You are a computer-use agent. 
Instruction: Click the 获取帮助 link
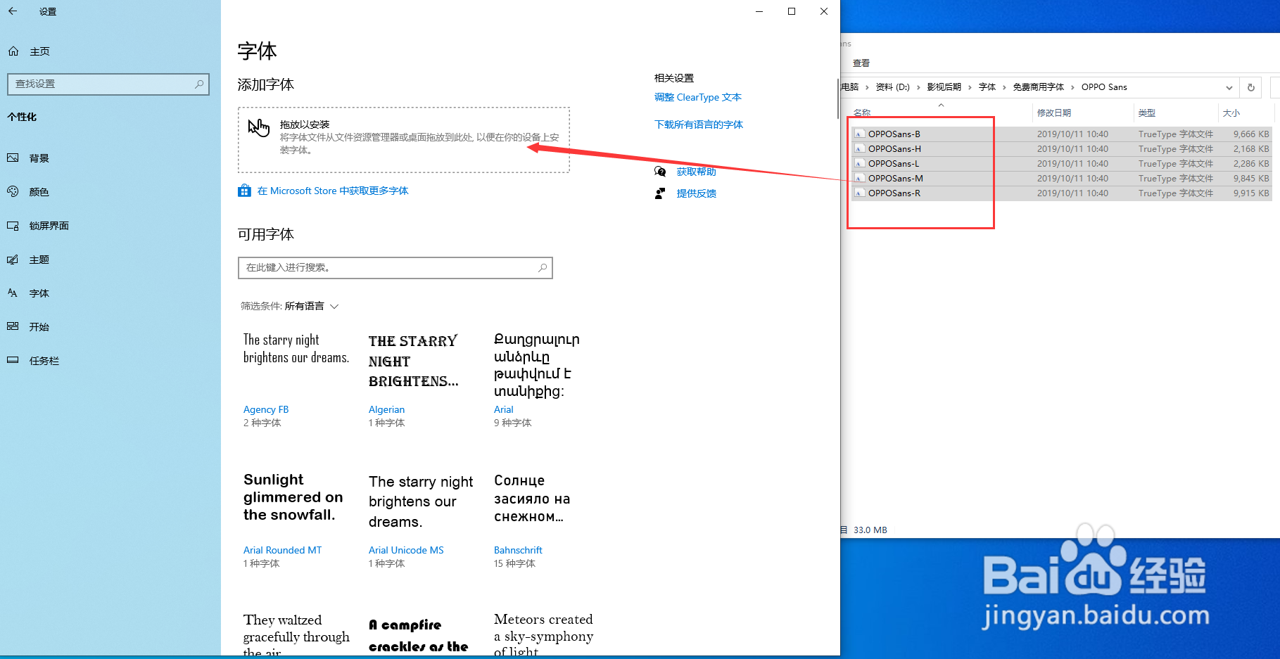click(697, 172)
